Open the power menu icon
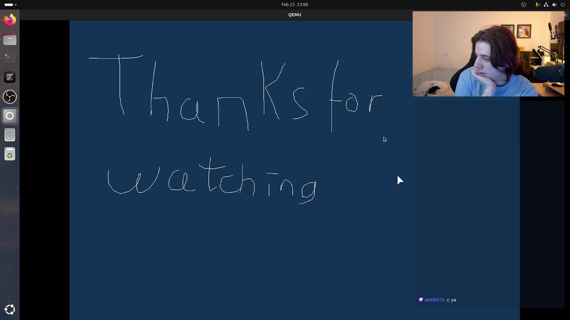Image resolution: width=570 pixels, height=320 pixels. (562, 4)
